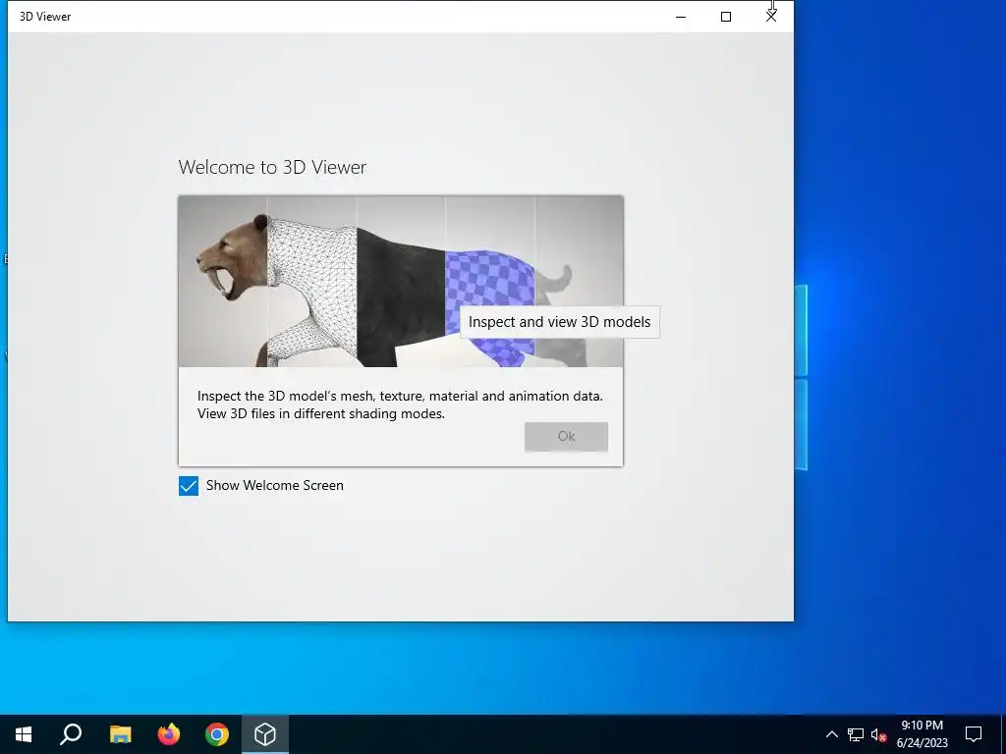
Task: Close the 3D Viewer window
Action: tap(771, 17)
